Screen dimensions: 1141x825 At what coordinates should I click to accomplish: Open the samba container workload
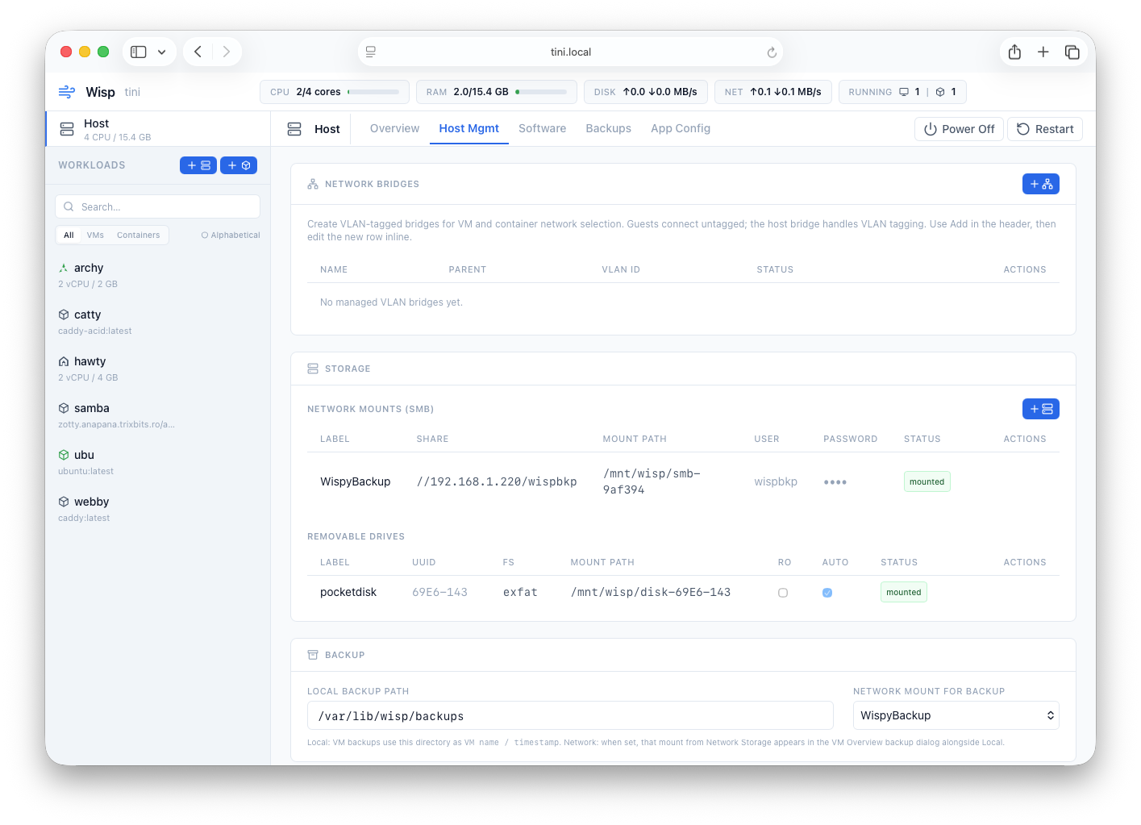[158, 415]
